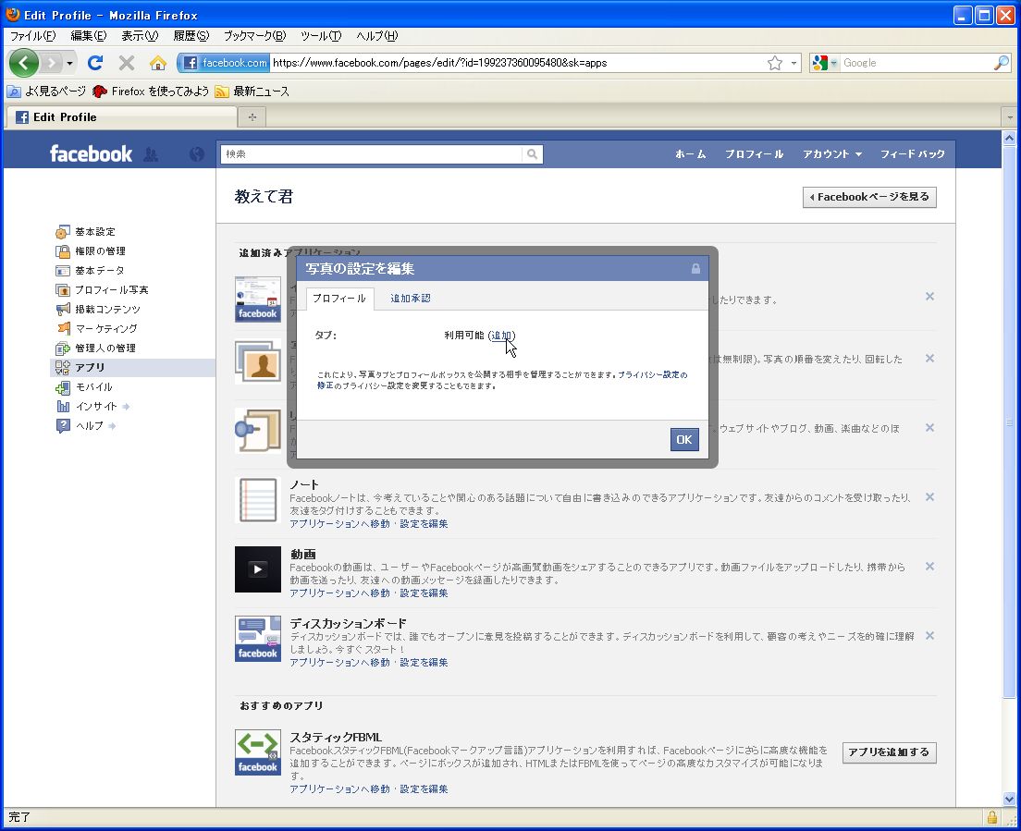1021x831 pixels.
Task: Click the ノート application notebook icon
Action: (258, 500)
